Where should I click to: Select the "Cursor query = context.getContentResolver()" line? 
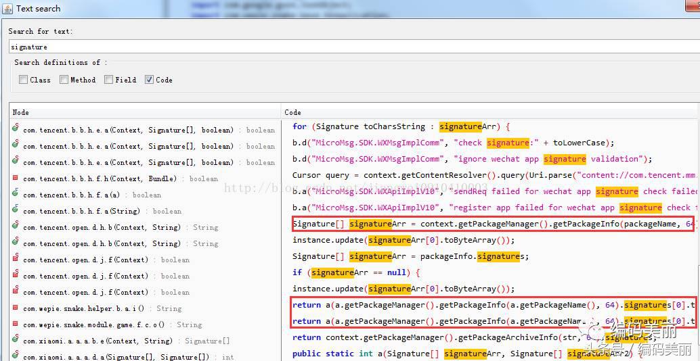pyautogui.click(x=495, y=175)
